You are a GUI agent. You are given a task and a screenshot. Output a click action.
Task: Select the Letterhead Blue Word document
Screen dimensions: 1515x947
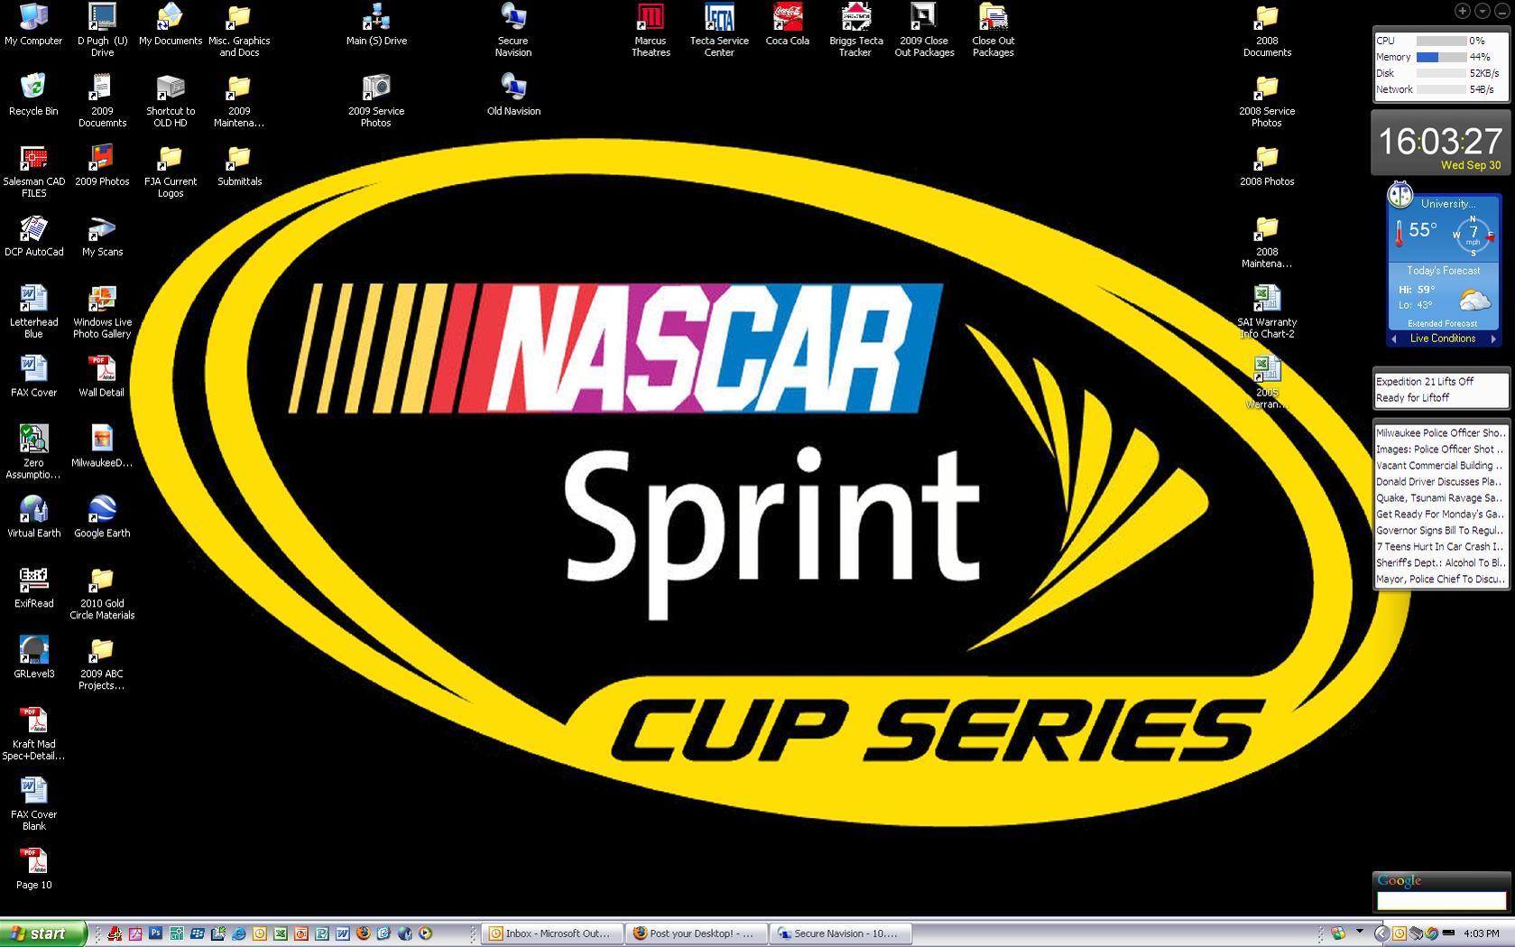pos(33,312)
